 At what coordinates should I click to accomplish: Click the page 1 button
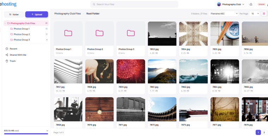point(258,132)
